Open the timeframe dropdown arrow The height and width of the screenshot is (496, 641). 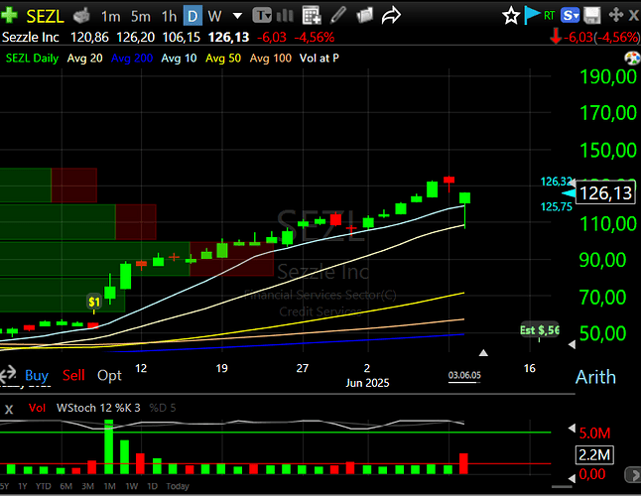(x=237, y=16)
